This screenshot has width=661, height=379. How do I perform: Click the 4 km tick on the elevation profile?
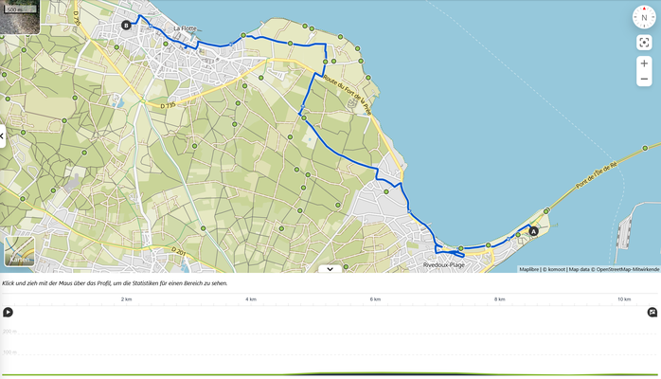[251, 299]
